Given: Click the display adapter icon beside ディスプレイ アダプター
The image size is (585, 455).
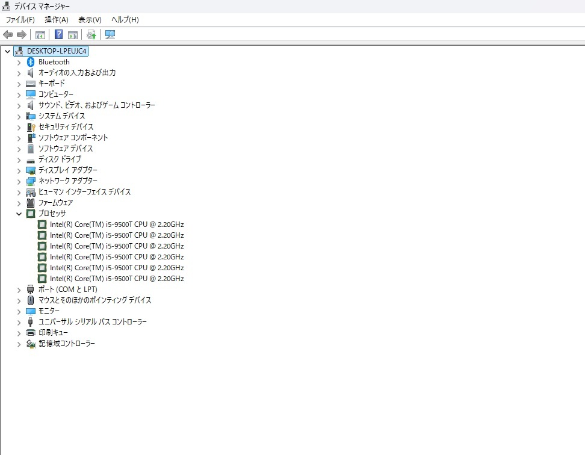Looking at the screenshot, I should [31, 170].
